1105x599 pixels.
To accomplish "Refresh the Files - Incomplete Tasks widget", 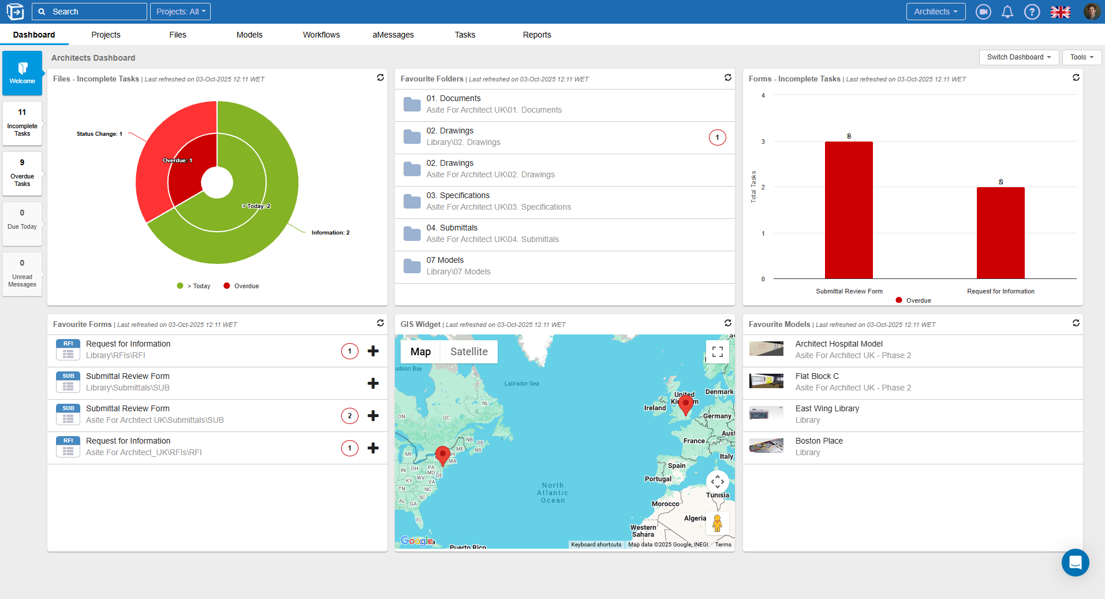I will [380, 77].
